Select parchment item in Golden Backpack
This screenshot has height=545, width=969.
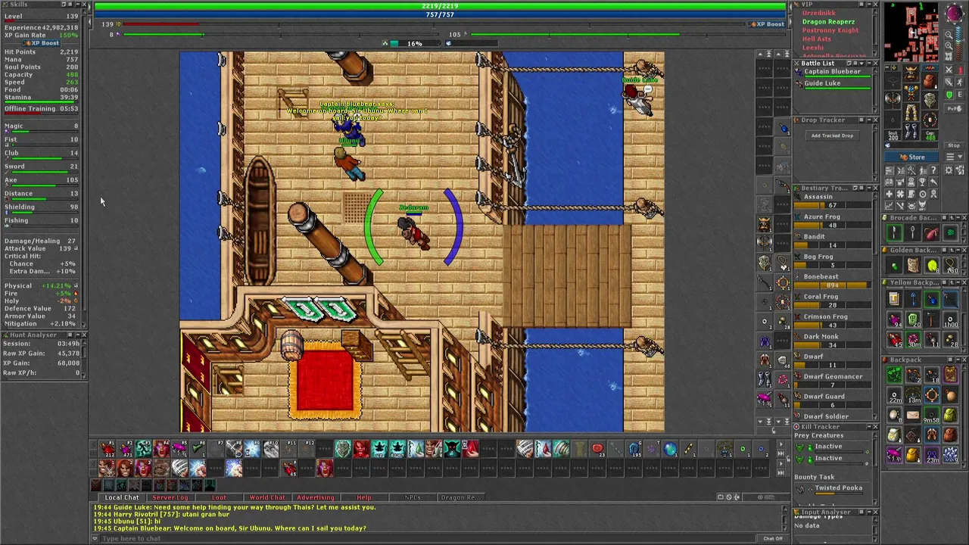coord(912,266)
